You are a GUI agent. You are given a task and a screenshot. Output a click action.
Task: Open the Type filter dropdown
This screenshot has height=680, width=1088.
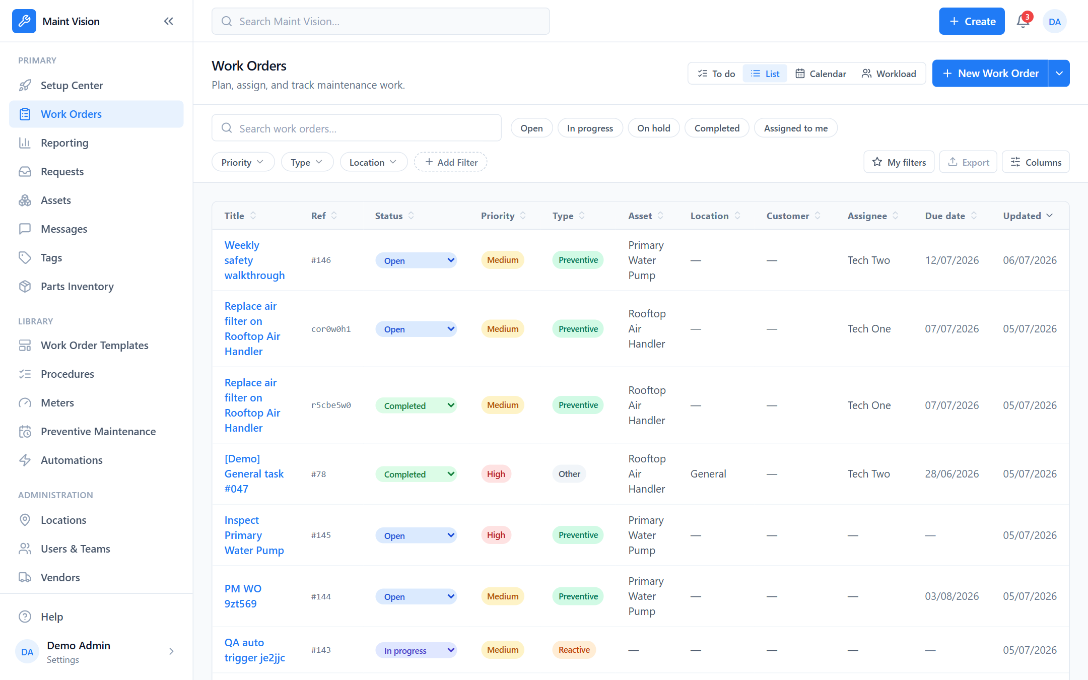pyautogui.click(x=307, y=162)
